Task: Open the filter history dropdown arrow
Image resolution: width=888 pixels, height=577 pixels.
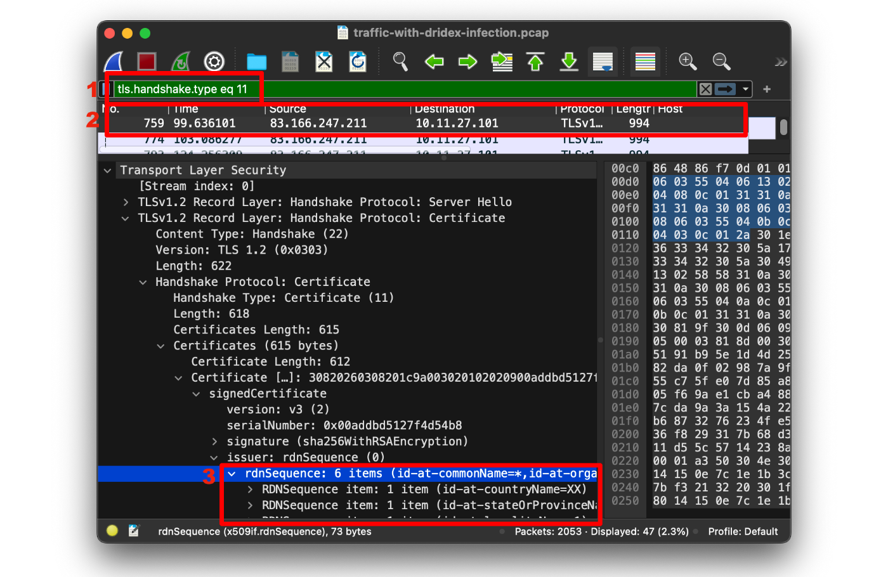Action: click(743, 89)
